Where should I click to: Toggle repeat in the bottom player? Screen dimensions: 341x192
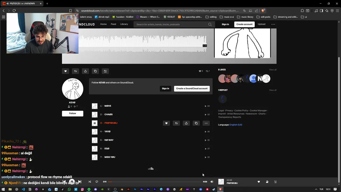[97, 182]
